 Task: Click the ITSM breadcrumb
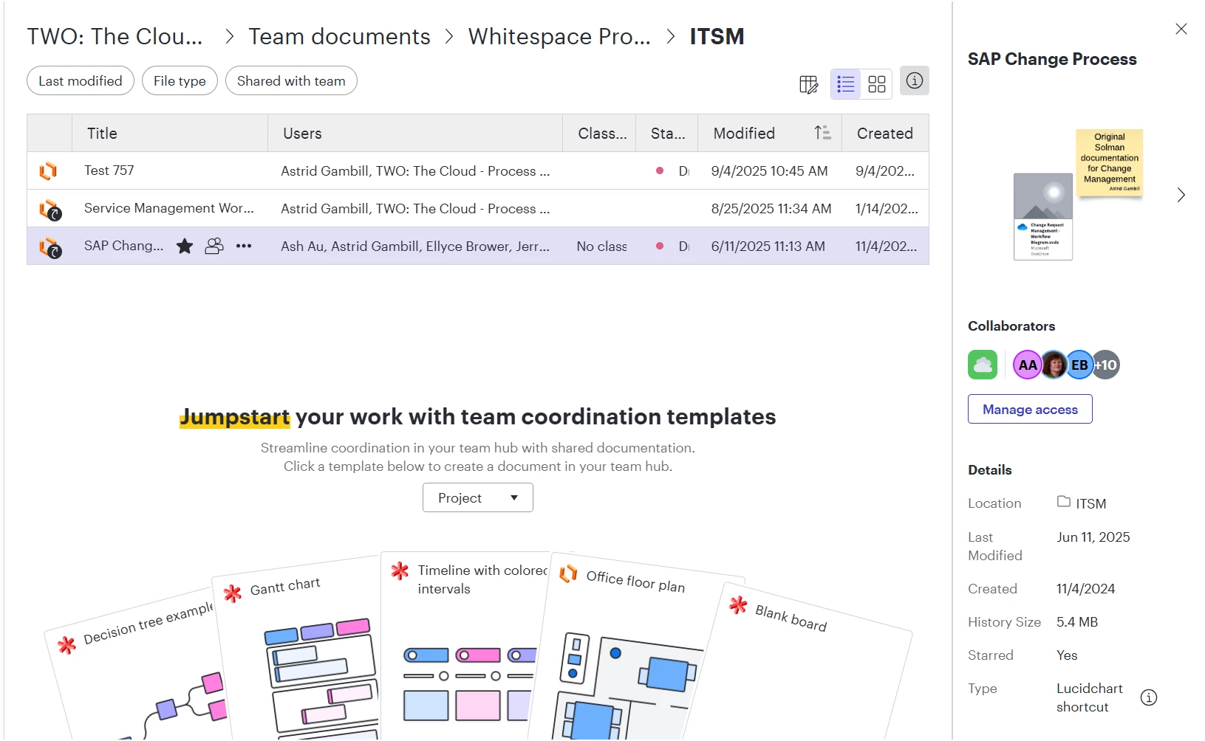(717, 36)
